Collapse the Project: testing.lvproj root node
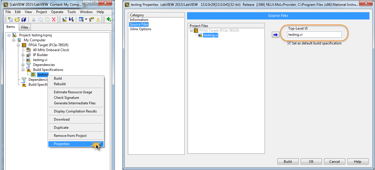The image size is (375, 170). [9, 35]
